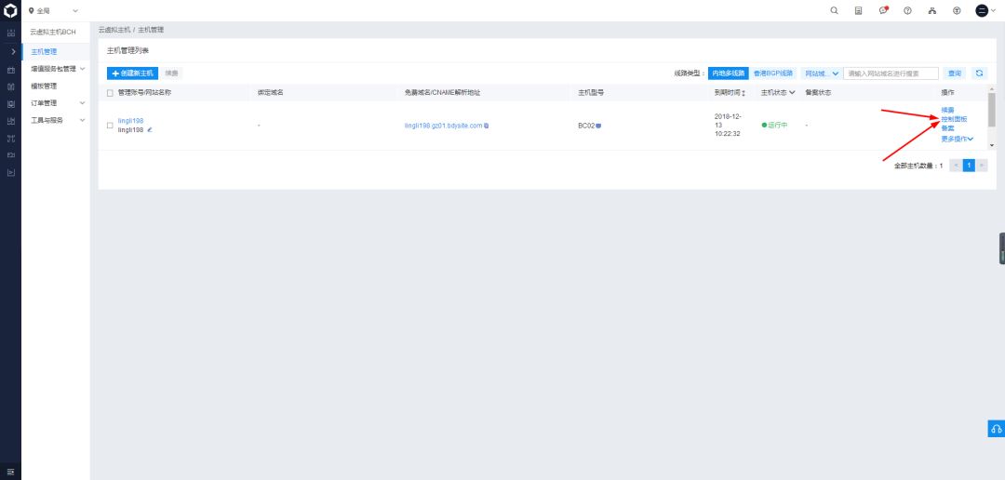Image resolution: width=1005 pixels, height=480 pixels.
Task: Open lingli198.gz01.bdysite.com link
Action: click(443, 126)
